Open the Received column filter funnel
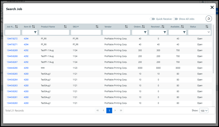 pyautogui.click(x=165, y=32)
